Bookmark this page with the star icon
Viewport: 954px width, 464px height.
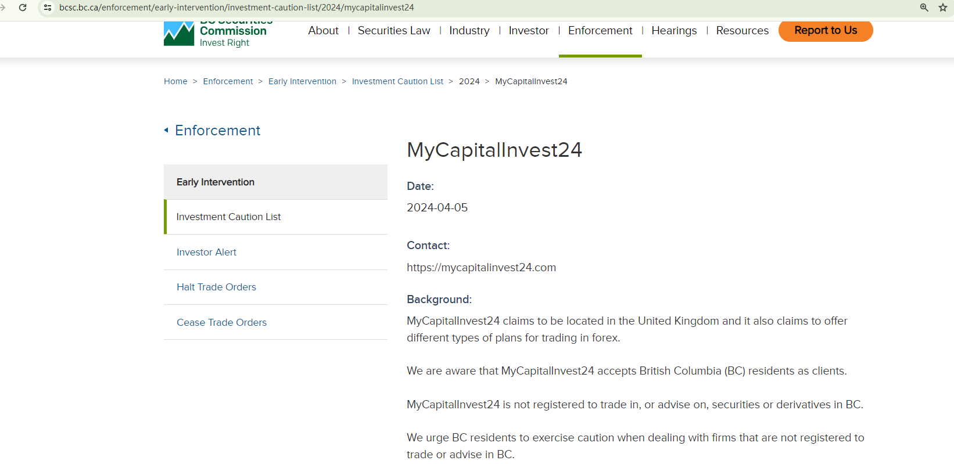click(x=943, y=8)
